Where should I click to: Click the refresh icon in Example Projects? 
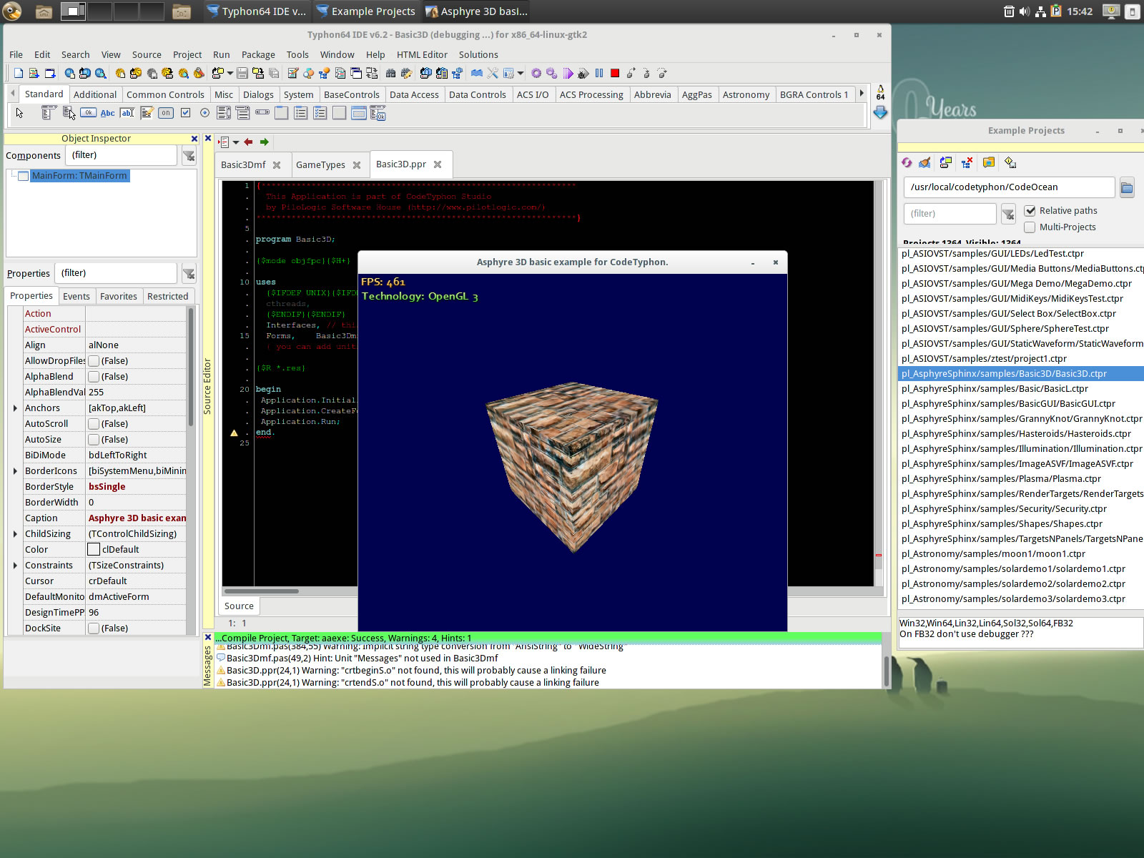coord(907,162)
